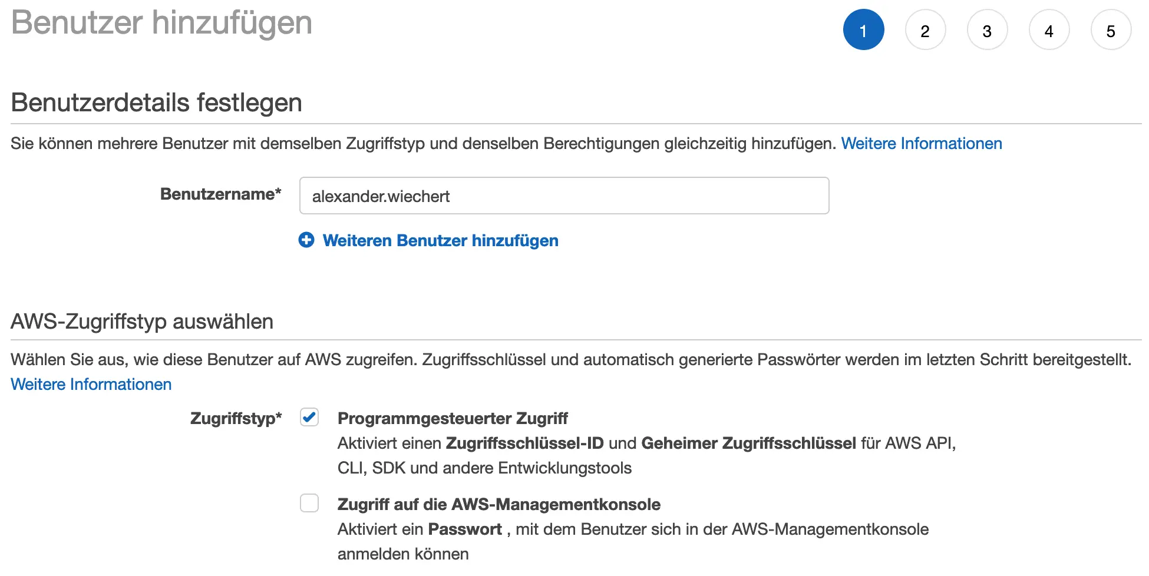Jump to step 2 in wizard
The height and width of the screenshot is (576, 1149).
point(925,30)
